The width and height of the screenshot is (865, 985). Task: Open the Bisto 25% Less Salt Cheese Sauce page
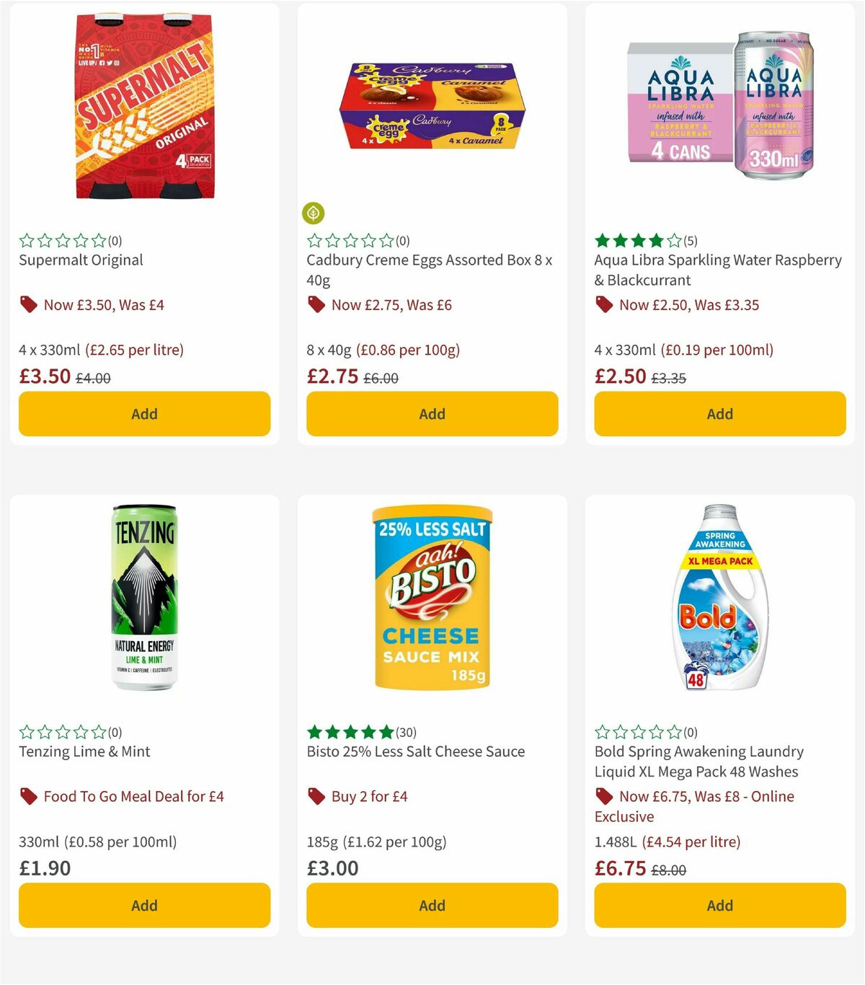pos(413,751)
